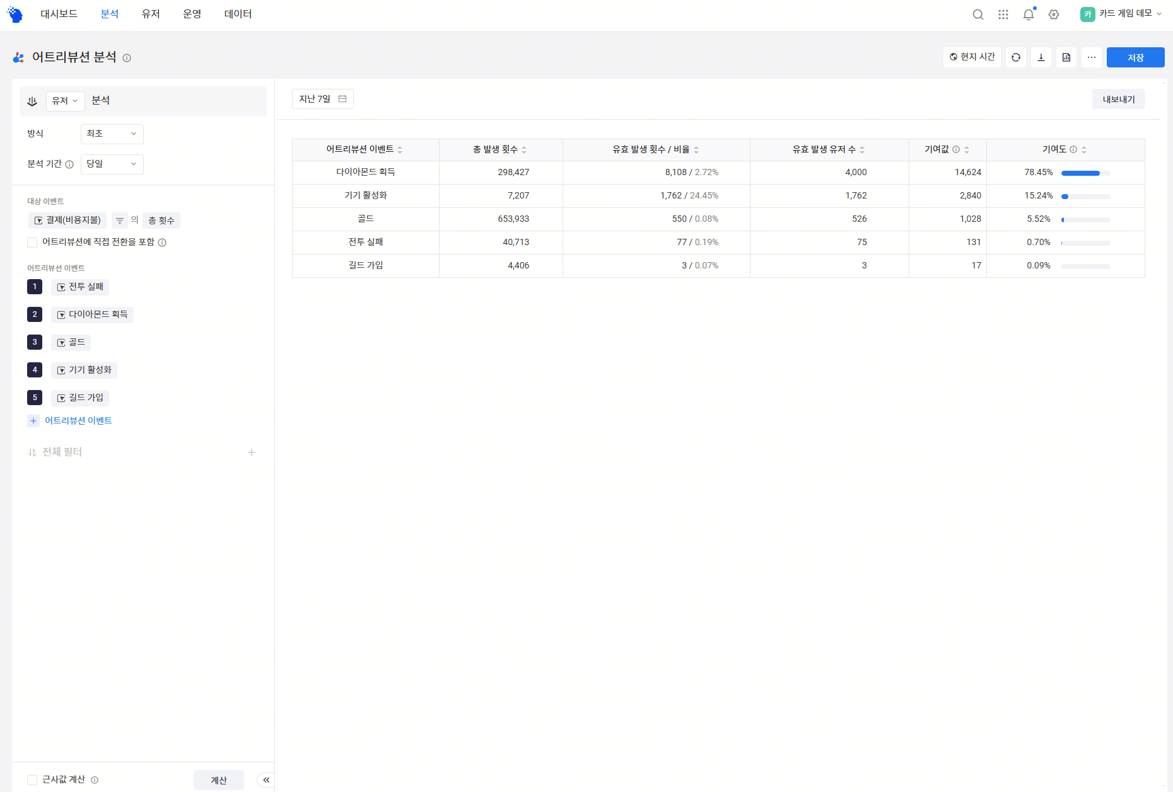Expand the 유저 dropdown selector

pos(65,101)
